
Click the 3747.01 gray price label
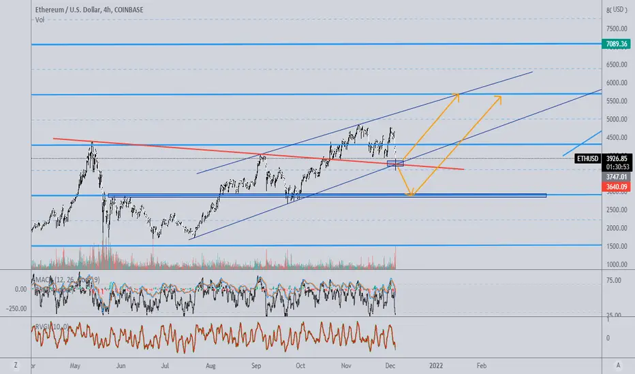click(617, 177)
